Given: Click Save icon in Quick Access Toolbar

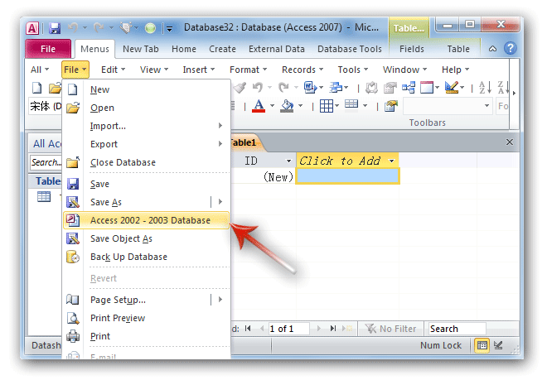Looking at the screenshot, I should [55, 28].
